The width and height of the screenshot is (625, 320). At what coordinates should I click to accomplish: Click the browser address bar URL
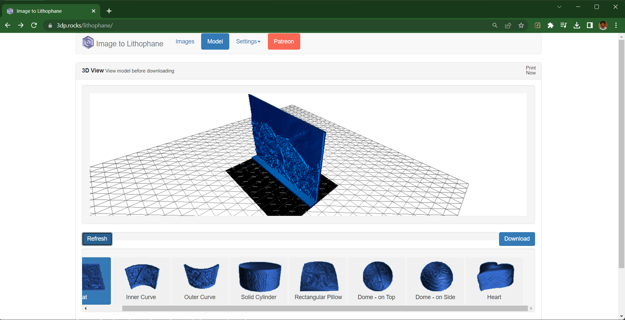85,25
